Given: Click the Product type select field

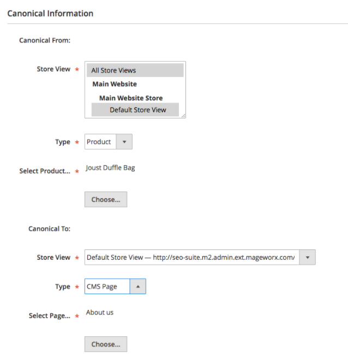Looking at the screenshot, I should tap(100, 142).
